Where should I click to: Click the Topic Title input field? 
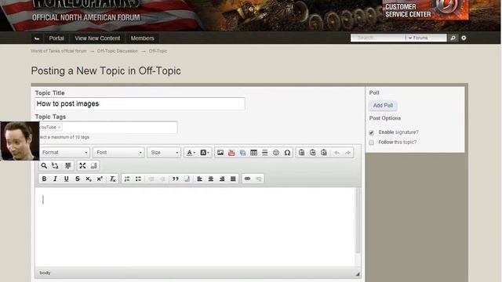(140, 103)
